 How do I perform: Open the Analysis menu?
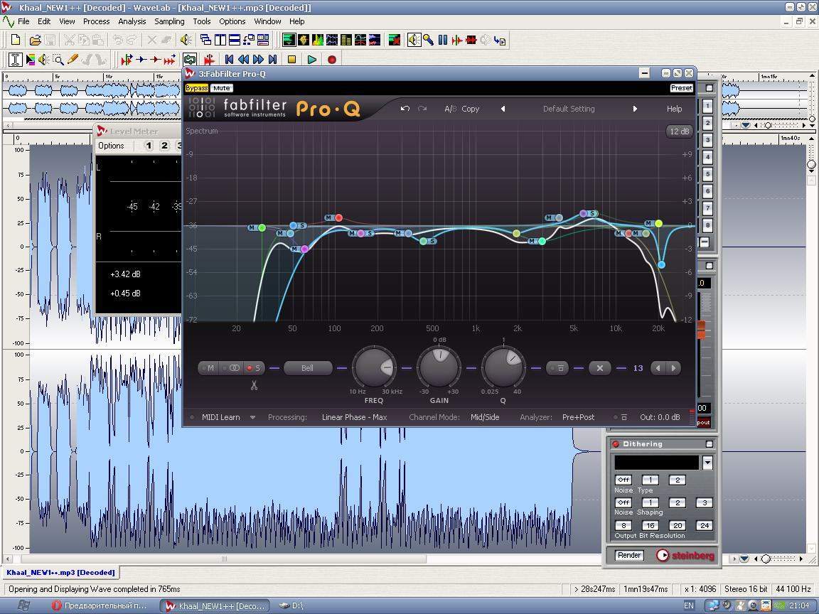[132, 21]
